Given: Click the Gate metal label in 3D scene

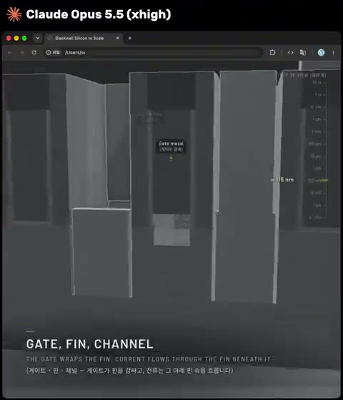Looking at the screenshot, I should point(171,146).
